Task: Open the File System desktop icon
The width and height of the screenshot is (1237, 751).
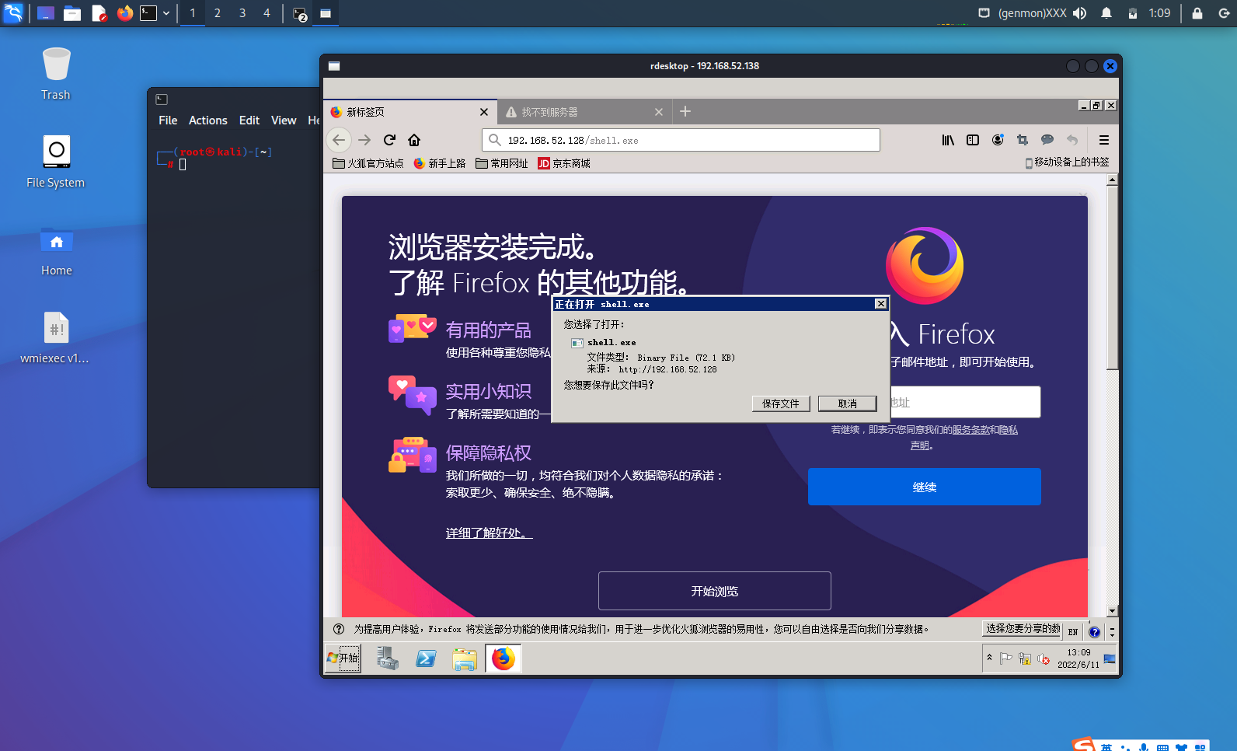Action: [x=56, y=162]
